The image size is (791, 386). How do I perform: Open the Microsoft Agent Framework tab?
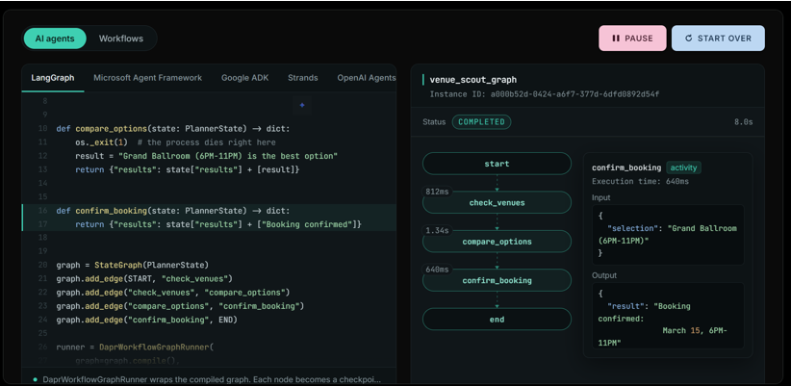[x=148, y=78]
